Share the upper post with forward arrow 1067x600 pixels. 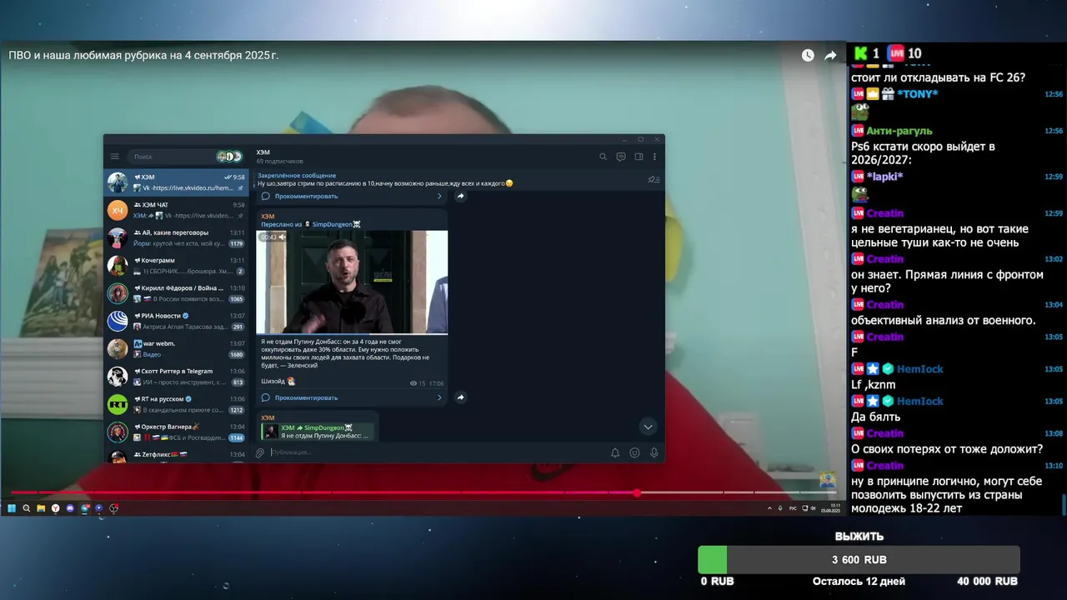460,197
